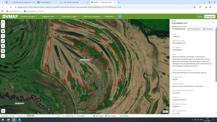Toggle the Авто-фокус checkbox

[94, 116]
